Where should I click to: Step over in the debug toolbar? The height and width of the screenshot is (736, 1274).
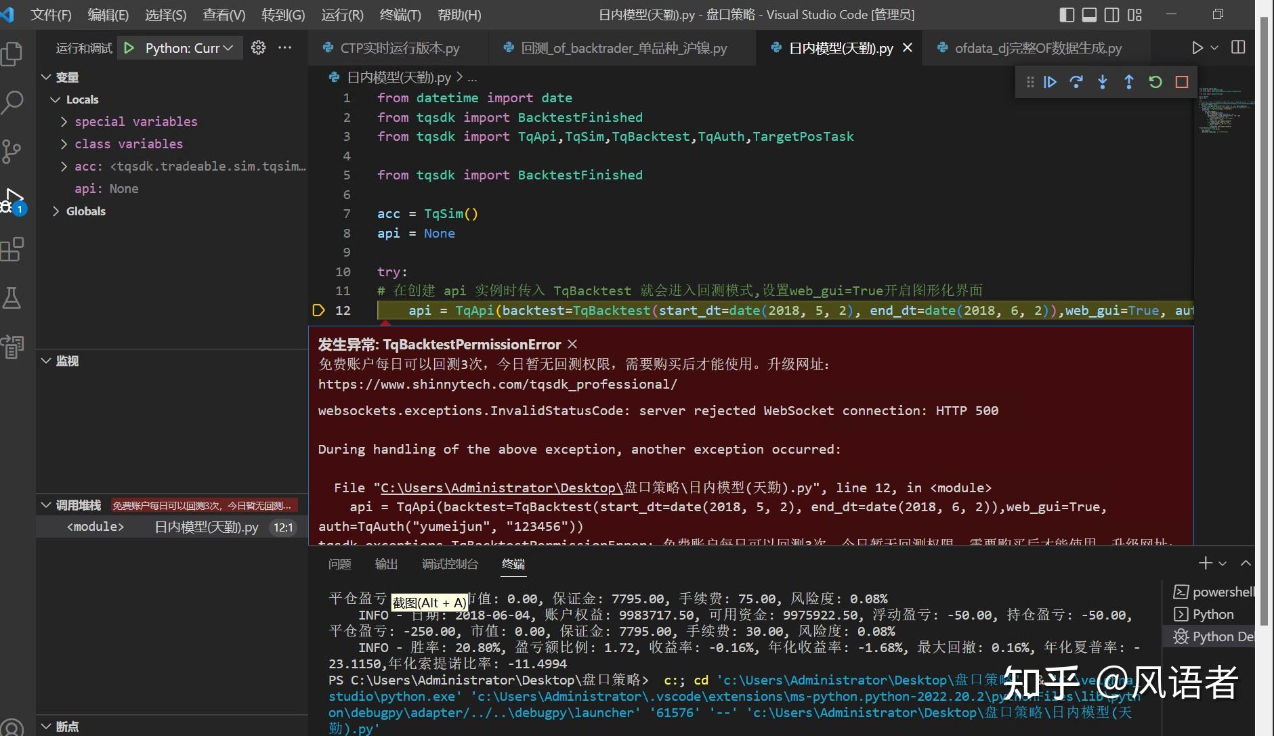1076,82
